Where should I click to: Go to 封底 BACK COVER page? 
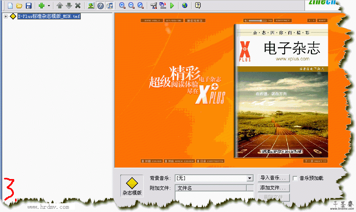pos(179,161)
